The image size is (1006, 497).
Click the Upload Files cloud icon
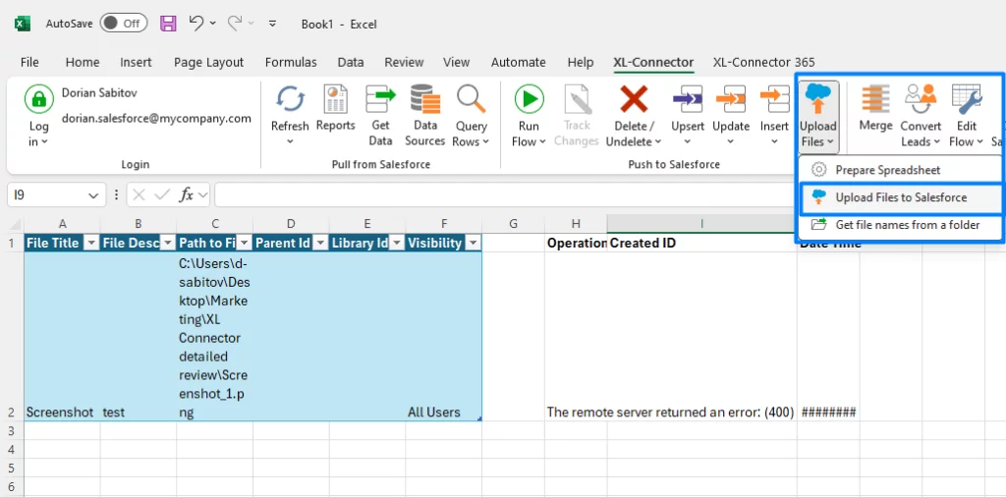818,99
